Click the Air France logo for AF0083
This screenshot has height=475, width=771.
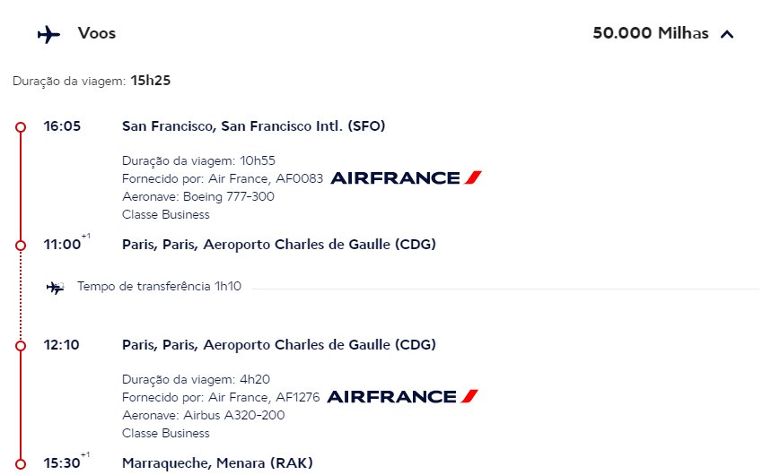point(407,177)
